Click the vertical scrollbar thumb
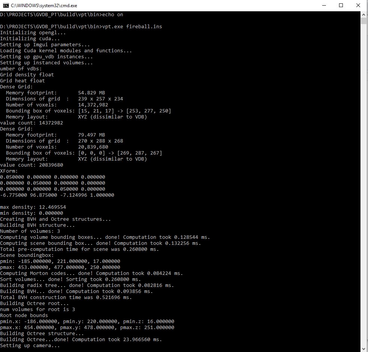Screen dimensions: 368x352 (363, 21)
